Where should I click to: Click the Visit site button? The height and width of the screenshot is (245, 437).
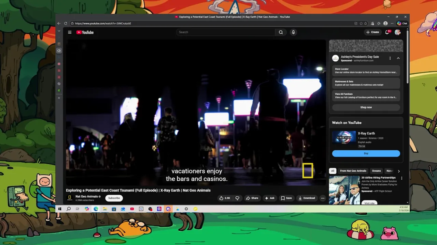[369, 203]
